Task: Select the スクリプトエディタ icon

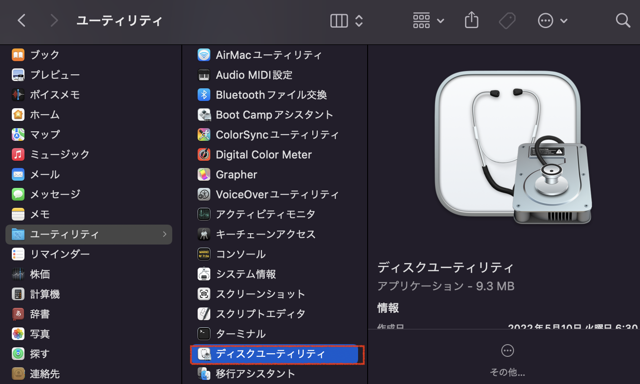Action: (204, 314)
